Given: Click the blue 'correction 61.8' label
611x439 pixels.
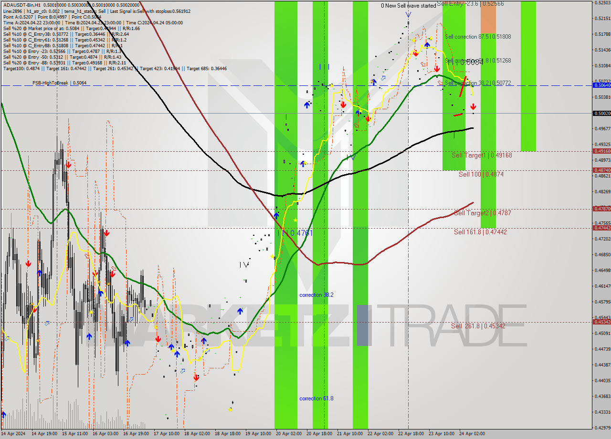Looking at the screenshot, I should click(316, 398).
